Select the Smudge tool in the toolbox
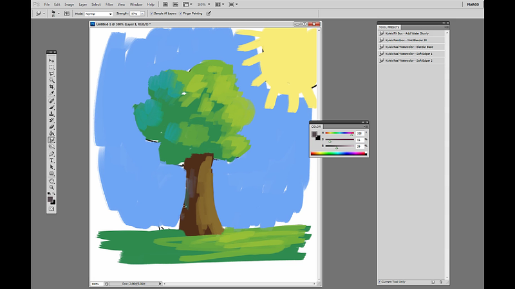The image size is (515, 289). (x=51, y=141)
